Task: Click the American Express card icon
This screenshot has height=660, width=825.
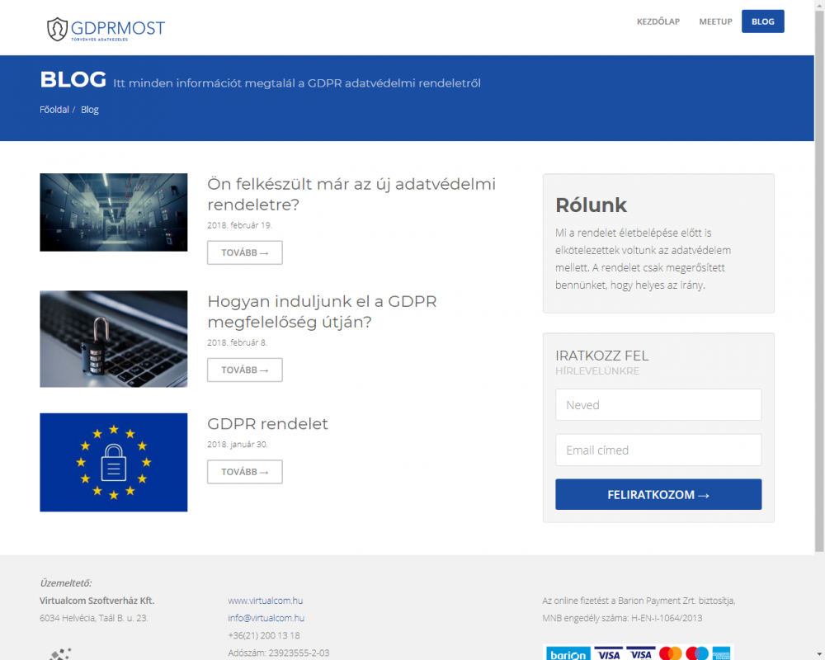Action: coord(722,653)
